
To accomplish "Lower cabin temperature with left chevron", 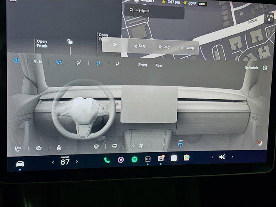I will tap(53, 163).
